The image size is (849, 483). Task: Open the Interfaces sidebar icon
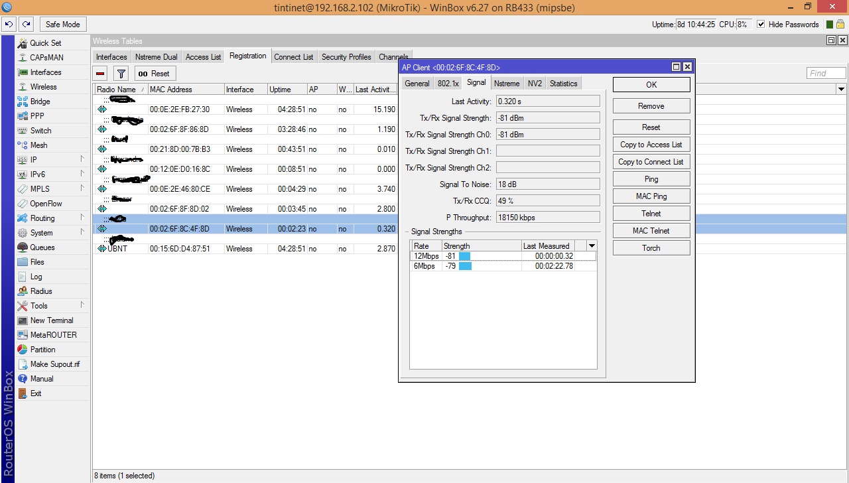click(x=23, y=72)
